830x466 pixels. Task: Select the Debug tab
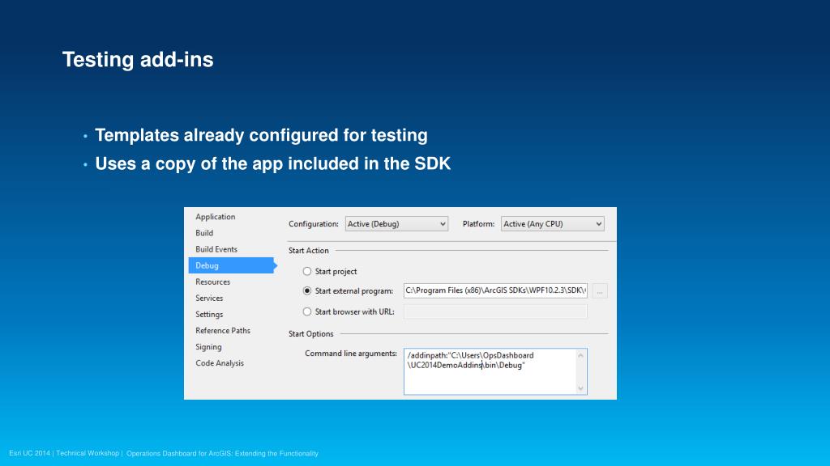207,265
